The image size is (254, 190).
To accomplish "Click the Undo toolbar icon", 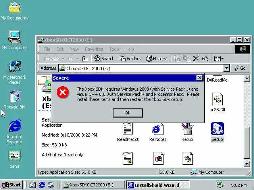I will pos(205,59).
